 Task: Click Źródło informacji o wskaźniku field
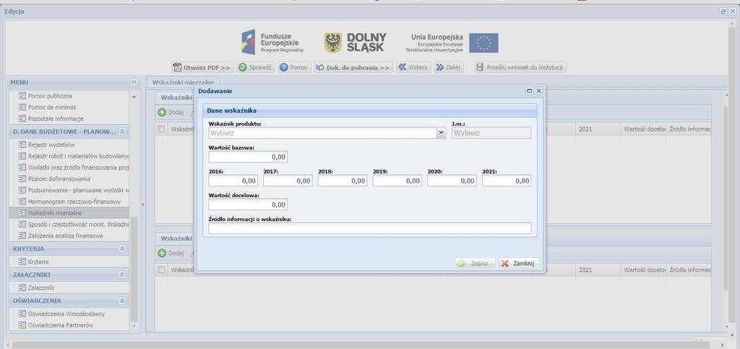(370, 228)
